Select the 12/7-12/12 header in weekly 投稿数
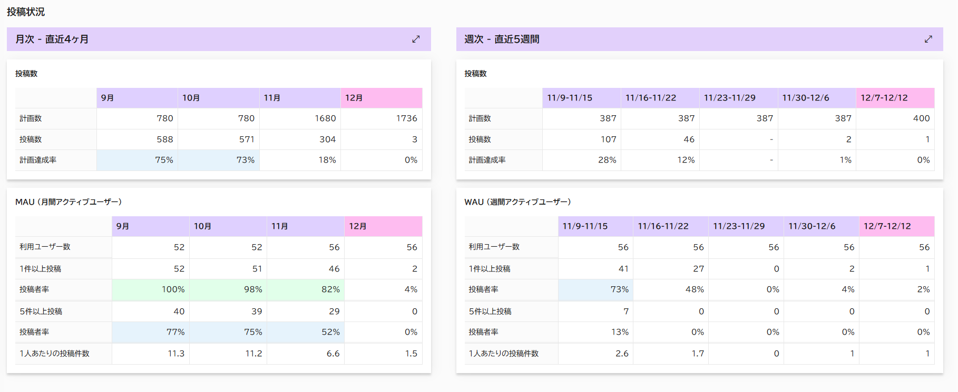This screenshot has height=392, width=958. tap(895, 98)
